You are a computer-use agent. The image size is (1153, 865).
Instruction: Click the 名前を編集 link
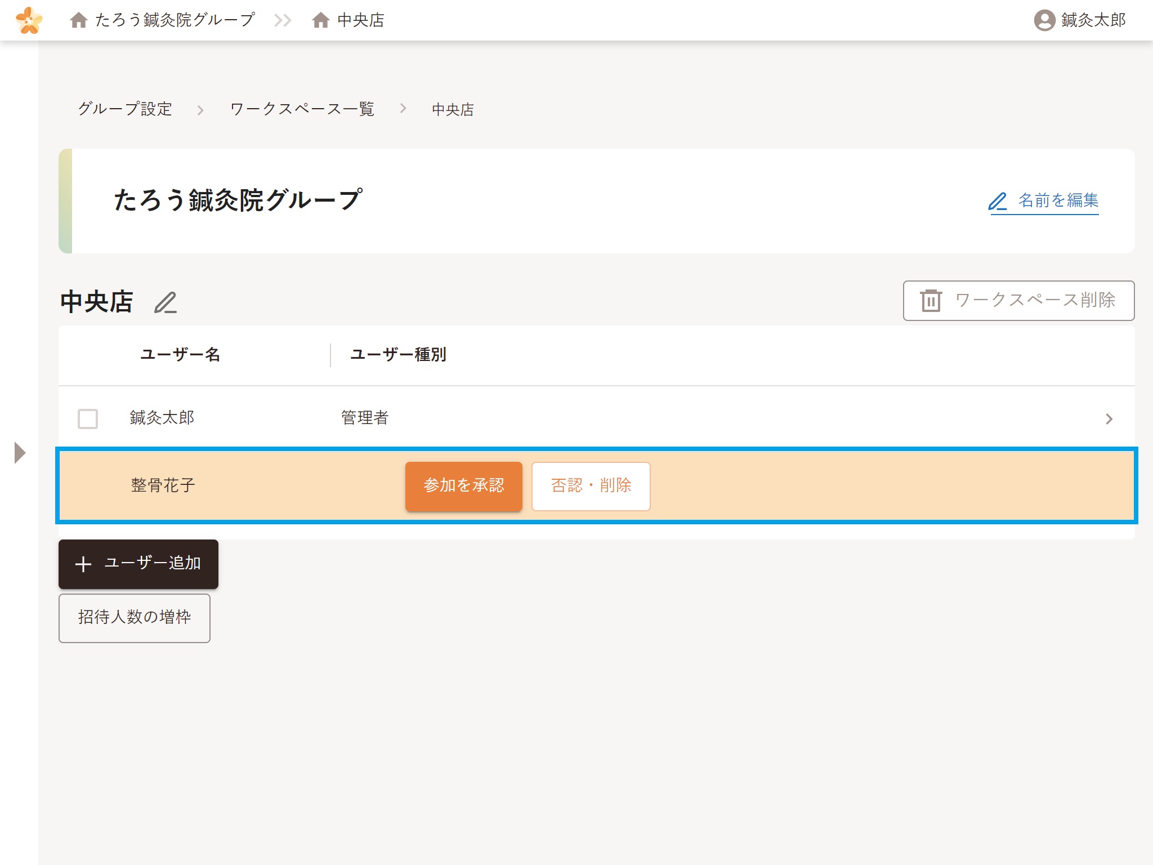(1043, 201)
